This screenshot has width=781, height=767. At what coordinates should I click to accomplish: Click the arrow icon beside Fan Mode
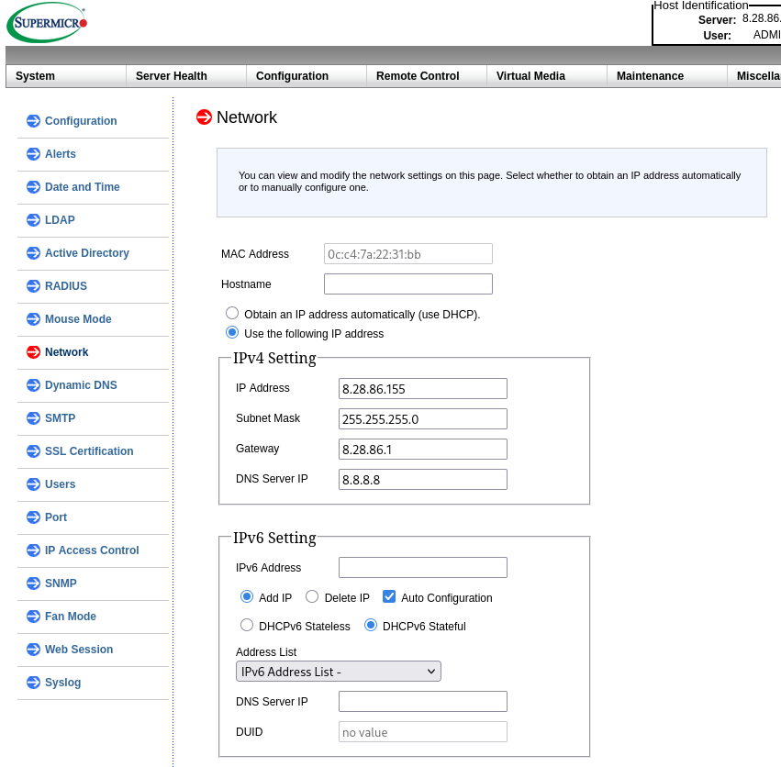point(33,617)
